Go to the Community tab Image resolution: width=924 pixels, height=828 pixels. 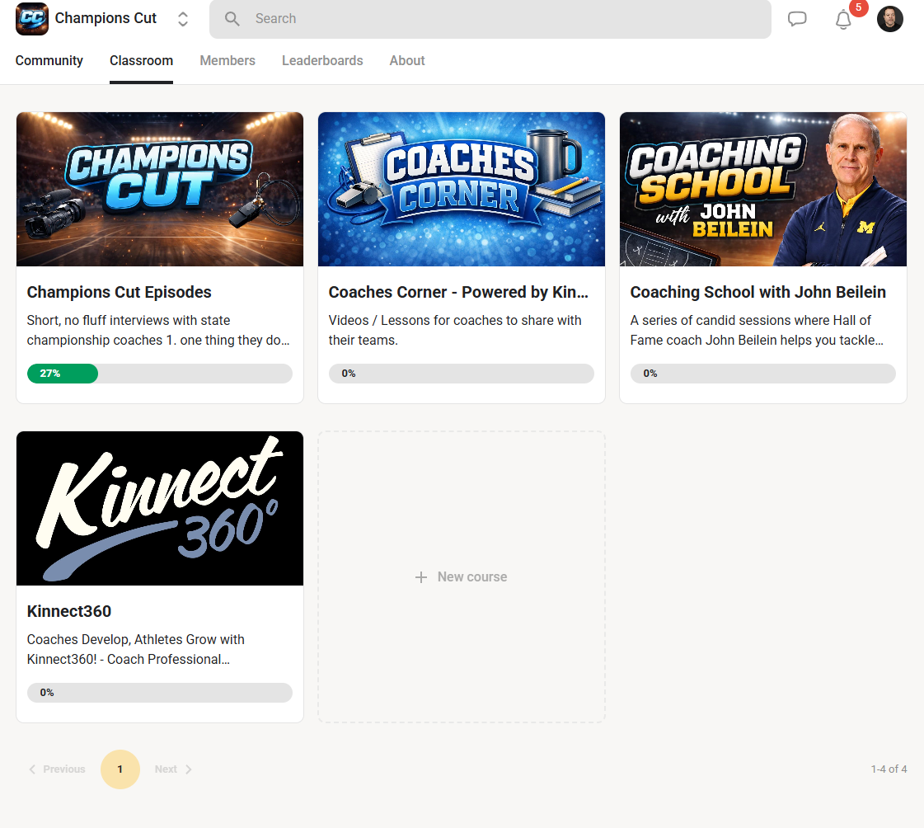(49, 61)
